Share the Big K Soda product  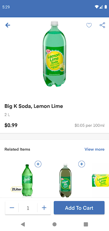[102, 25]
